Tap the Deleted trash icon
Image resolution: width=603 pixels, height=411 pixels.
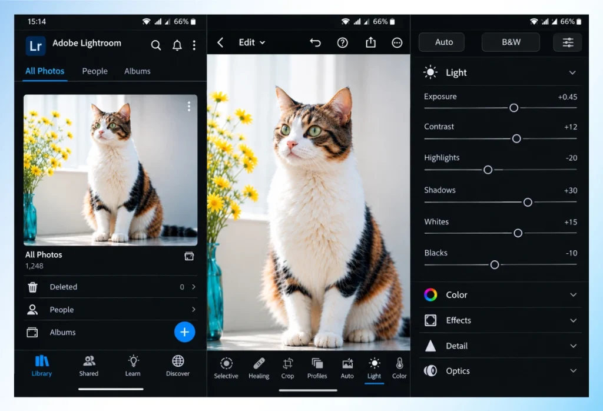pyautogui.click(x=33, y=287)
